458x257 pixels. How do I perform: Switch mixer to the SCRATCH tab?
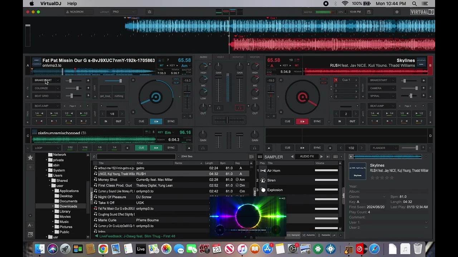coord(238,57)
